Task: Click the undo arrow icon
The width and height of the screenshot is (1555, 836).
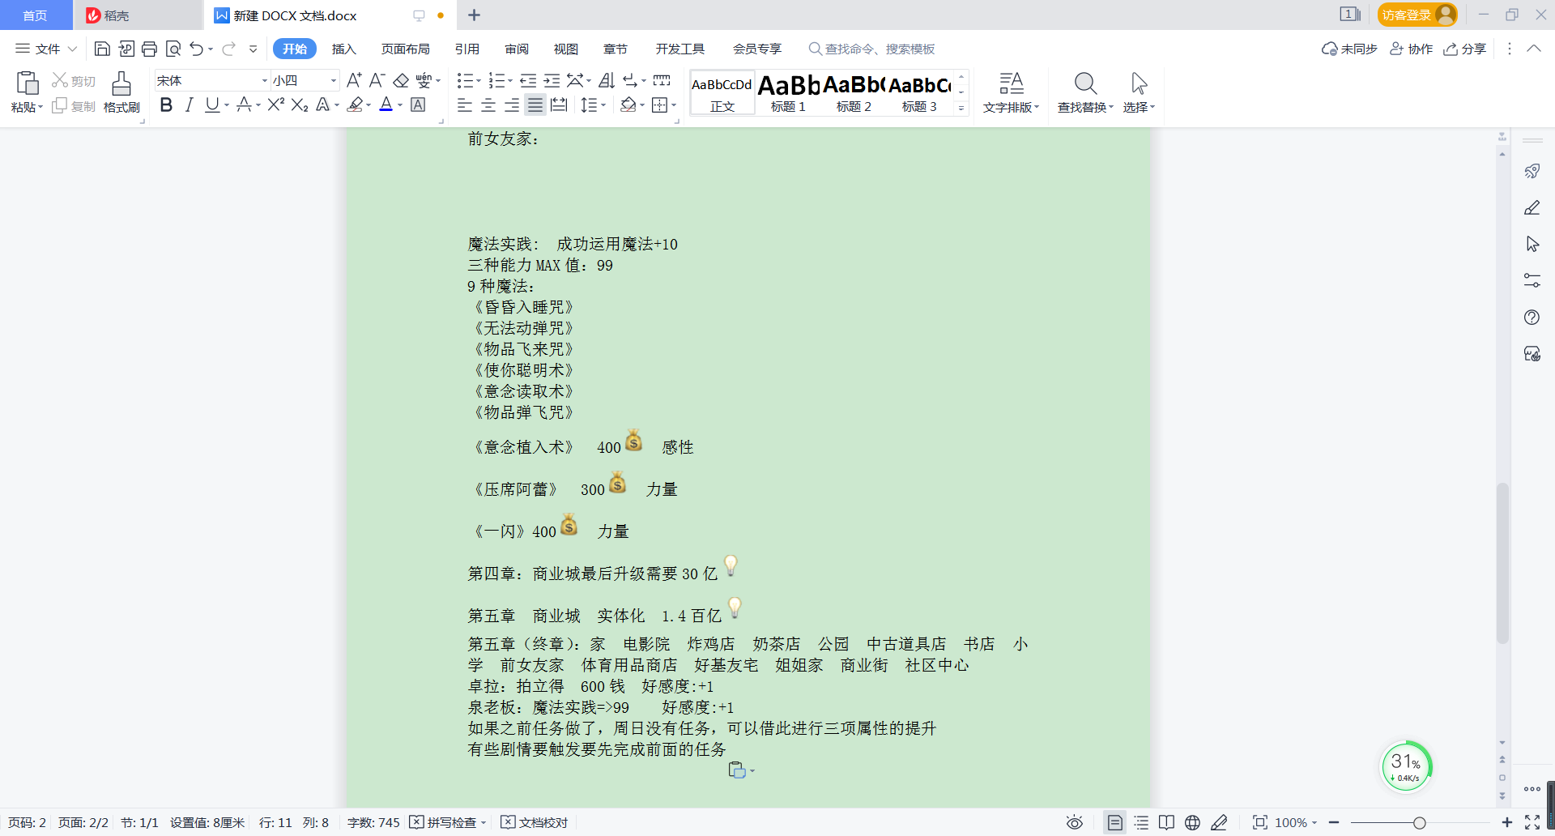Action: [x=196, y=49]
